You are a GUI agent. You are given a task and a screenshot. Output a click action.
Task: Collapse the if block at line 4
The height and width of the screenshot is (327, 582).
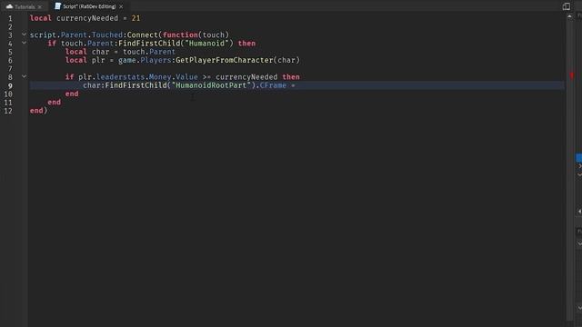point(24,43)
